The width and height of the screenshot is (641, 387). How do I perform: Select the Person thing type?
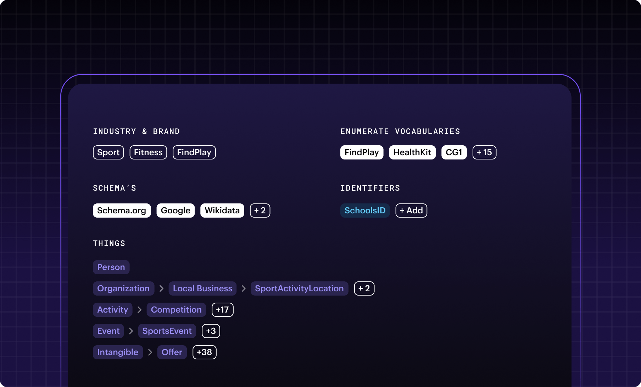(111, 267)
